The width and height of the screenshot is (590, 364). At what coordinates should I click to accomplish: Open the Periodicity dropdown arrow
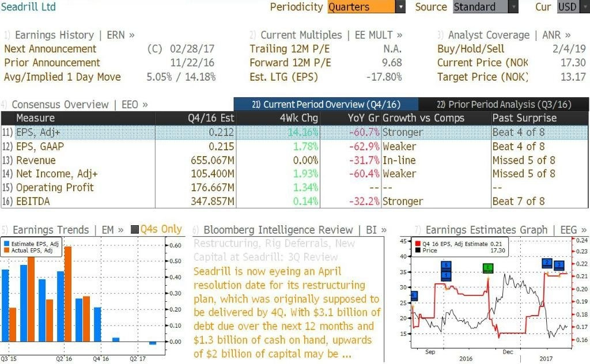click(401, 7)
